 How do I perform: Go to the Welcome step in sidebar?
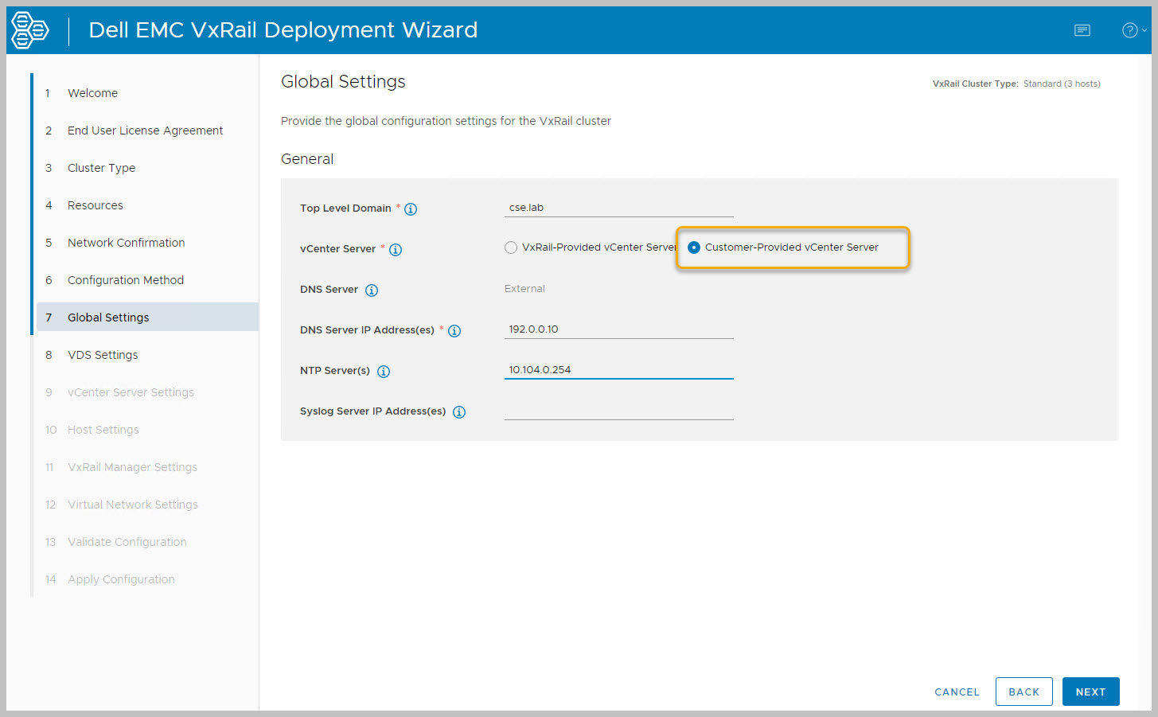click(x=92, y=93)
